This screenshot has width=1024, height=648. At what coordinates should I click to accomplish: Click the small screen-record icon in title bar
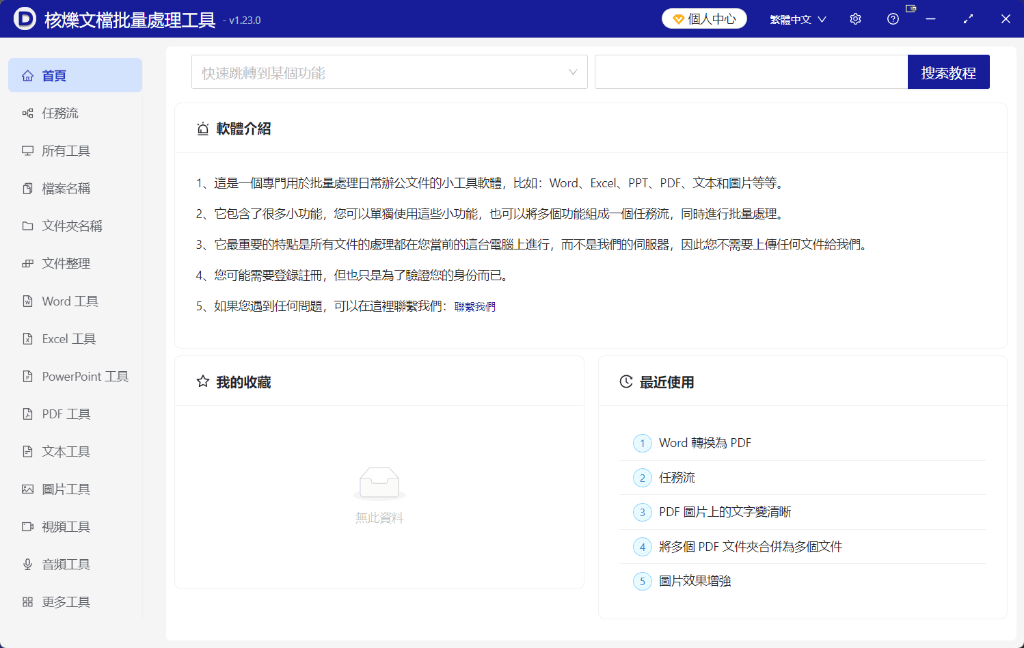(x=911, y=8)
